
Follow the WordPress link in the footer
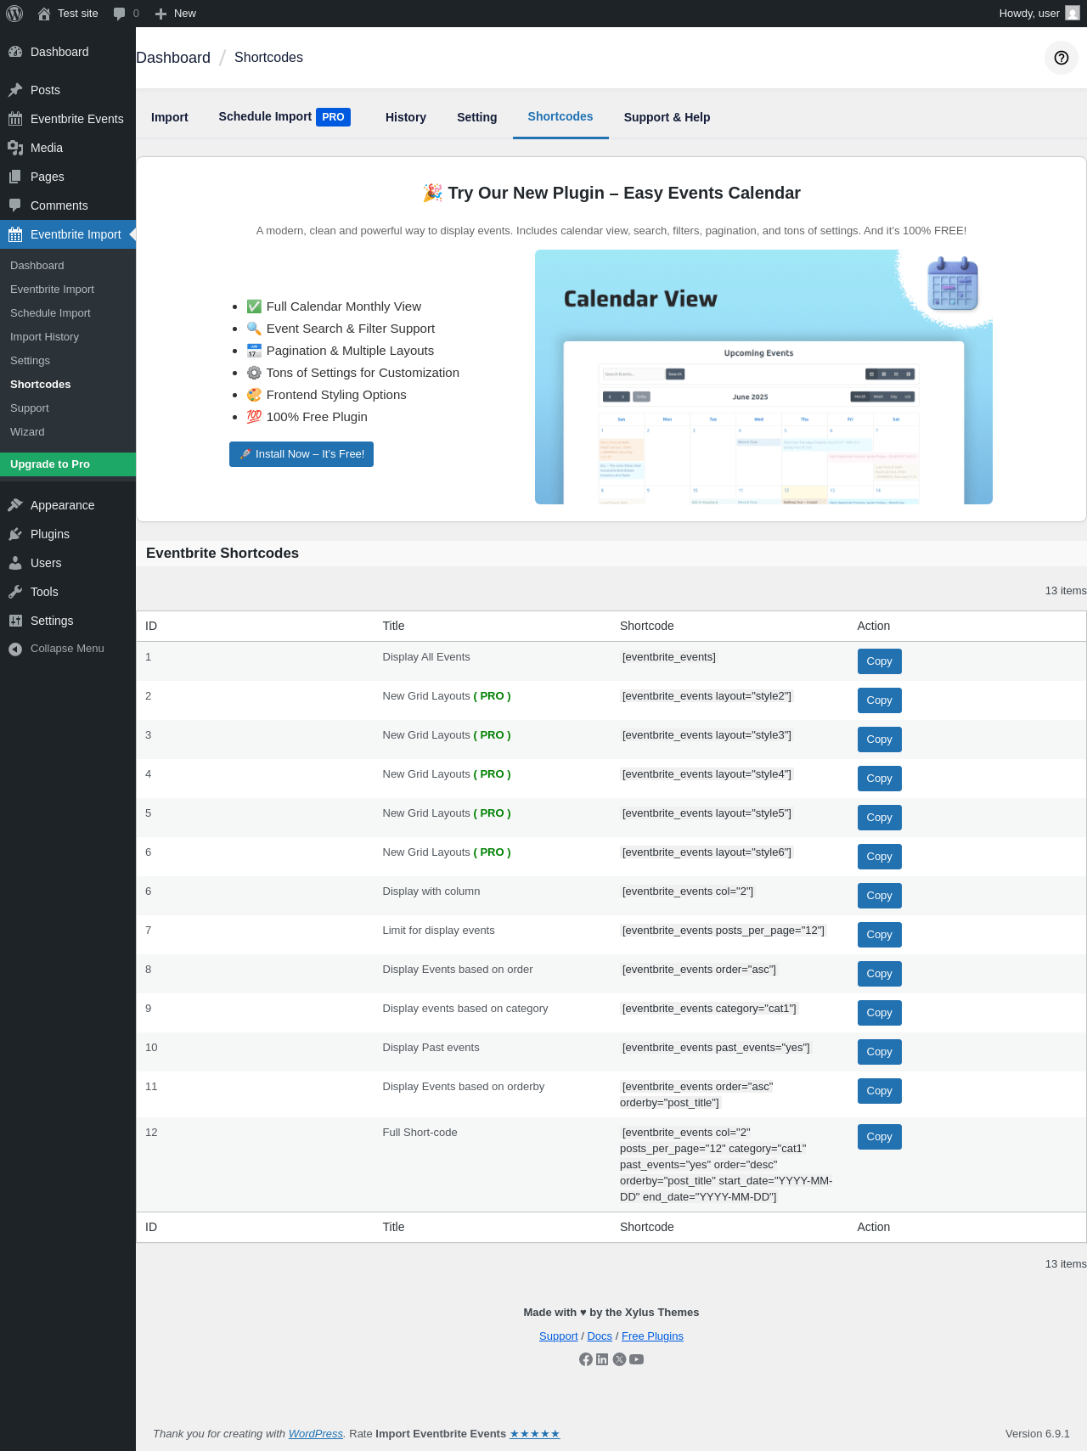(316, 1434)
